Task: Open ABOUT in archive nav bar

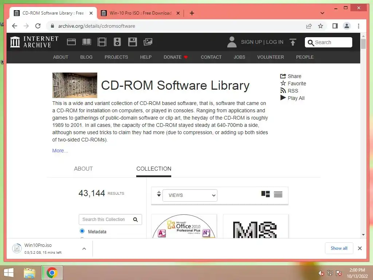Action: 61,57
